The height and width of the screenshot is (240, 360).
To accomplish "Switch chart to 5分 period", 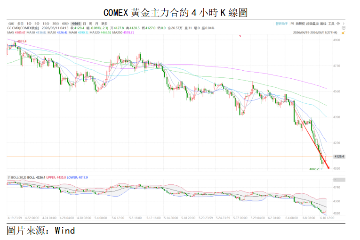I will (x=37, y=24).
